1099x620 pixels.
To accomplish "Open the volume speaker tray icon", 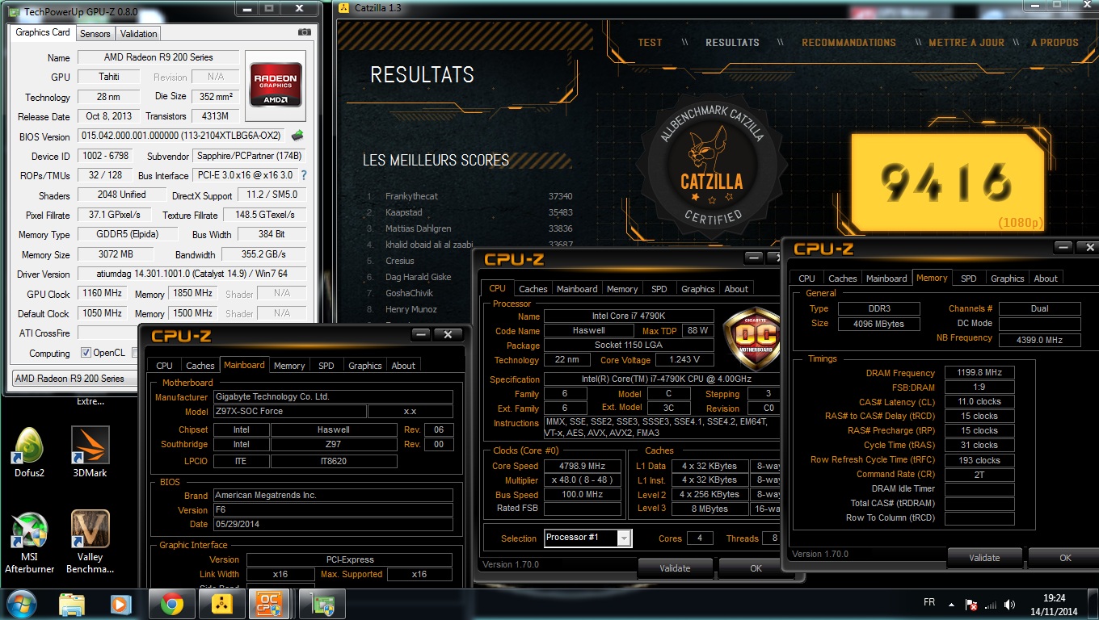I will pos(1009,605).
